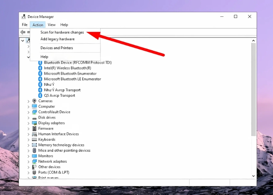The height and width of the screenshot is (195, 273).
Task: Click the Disk drives category icon
Action: click(x=34, y=117)
